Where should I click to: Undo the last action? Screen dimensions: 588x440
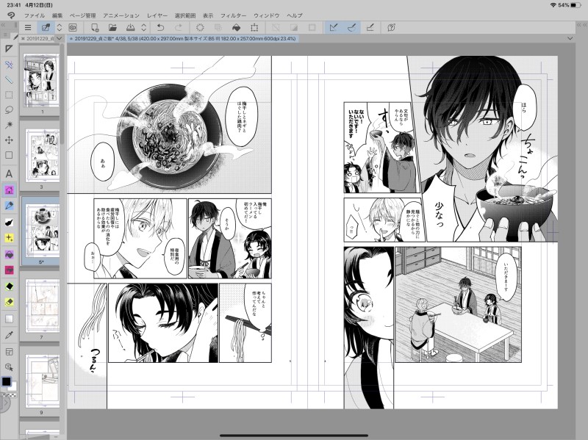[x=160, y=27]
